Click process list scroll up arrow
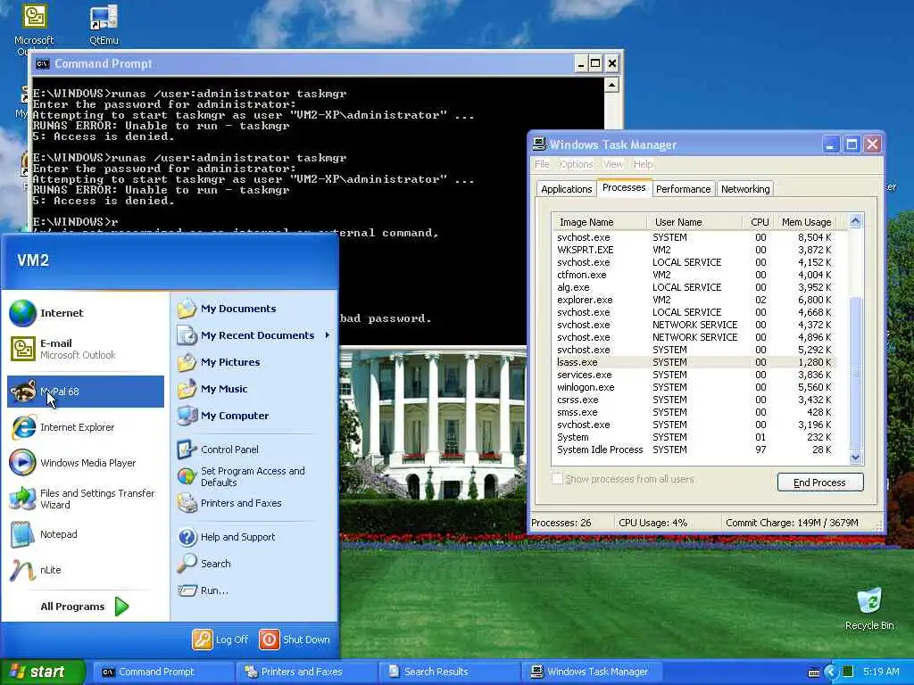Image resolution: width=914 pixels, height=685 pixels. tap(855, 221)
